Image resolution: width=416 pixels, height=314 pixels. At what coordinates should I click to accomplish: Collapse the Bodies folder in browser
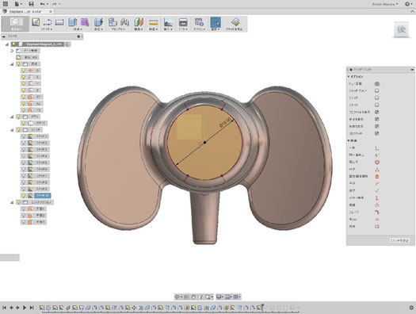[x=12, y=117]
